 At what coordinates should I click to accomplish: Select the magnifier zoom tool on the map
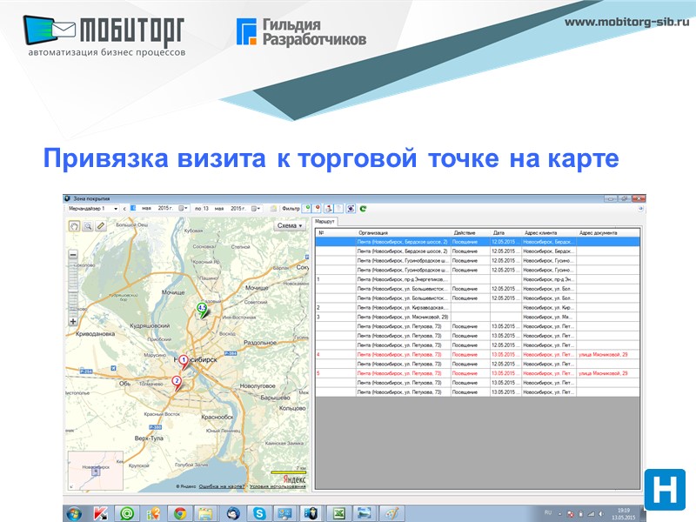[87, 225]
